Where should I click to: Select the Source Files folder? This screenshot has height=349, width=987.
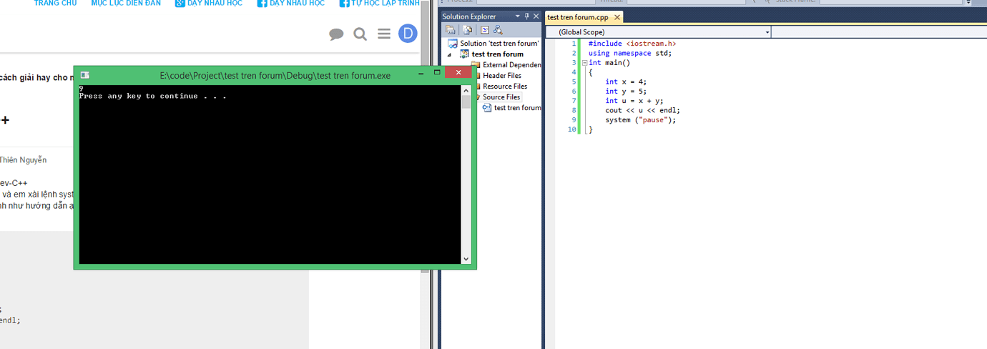(x=501, y=97)
